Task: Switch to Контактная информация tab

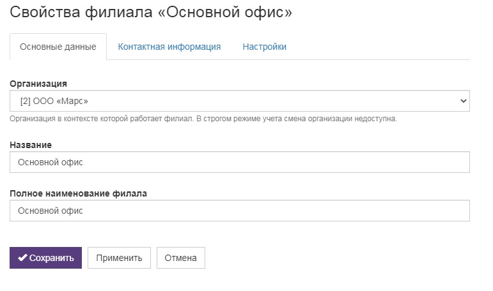Action: coord(169,47)
